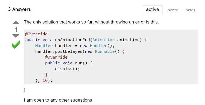Sort answers by the oldest tab

tap(173, 10)
